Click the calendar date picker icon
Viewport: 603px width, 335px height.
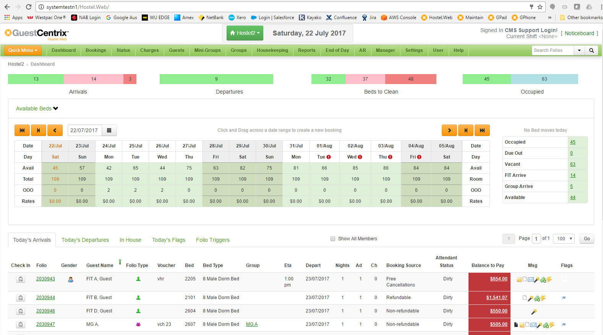(109, 130)
